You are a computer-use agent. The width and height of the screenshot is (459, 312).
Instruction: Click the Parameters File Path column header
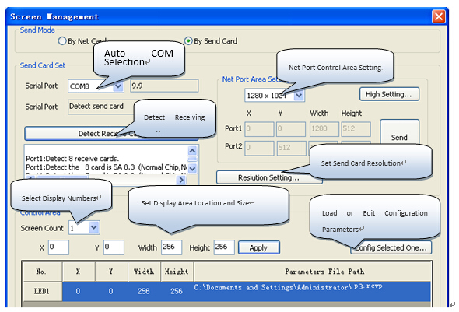(313, 272)
